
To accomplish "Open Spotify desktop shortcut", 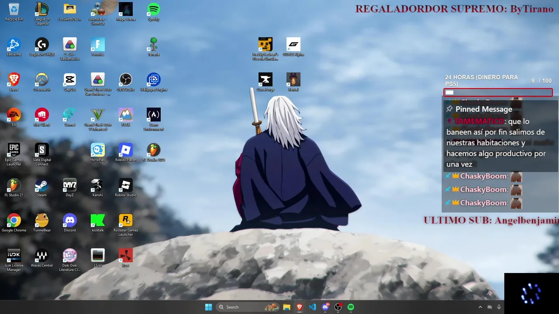I will 154,12.
